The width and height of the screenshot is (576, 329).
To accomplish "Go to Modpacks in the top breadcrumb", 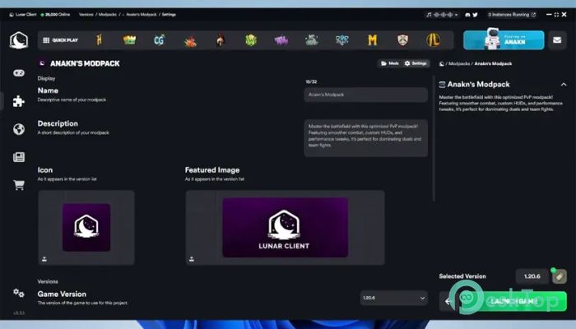I will click(x=108, y=15).
